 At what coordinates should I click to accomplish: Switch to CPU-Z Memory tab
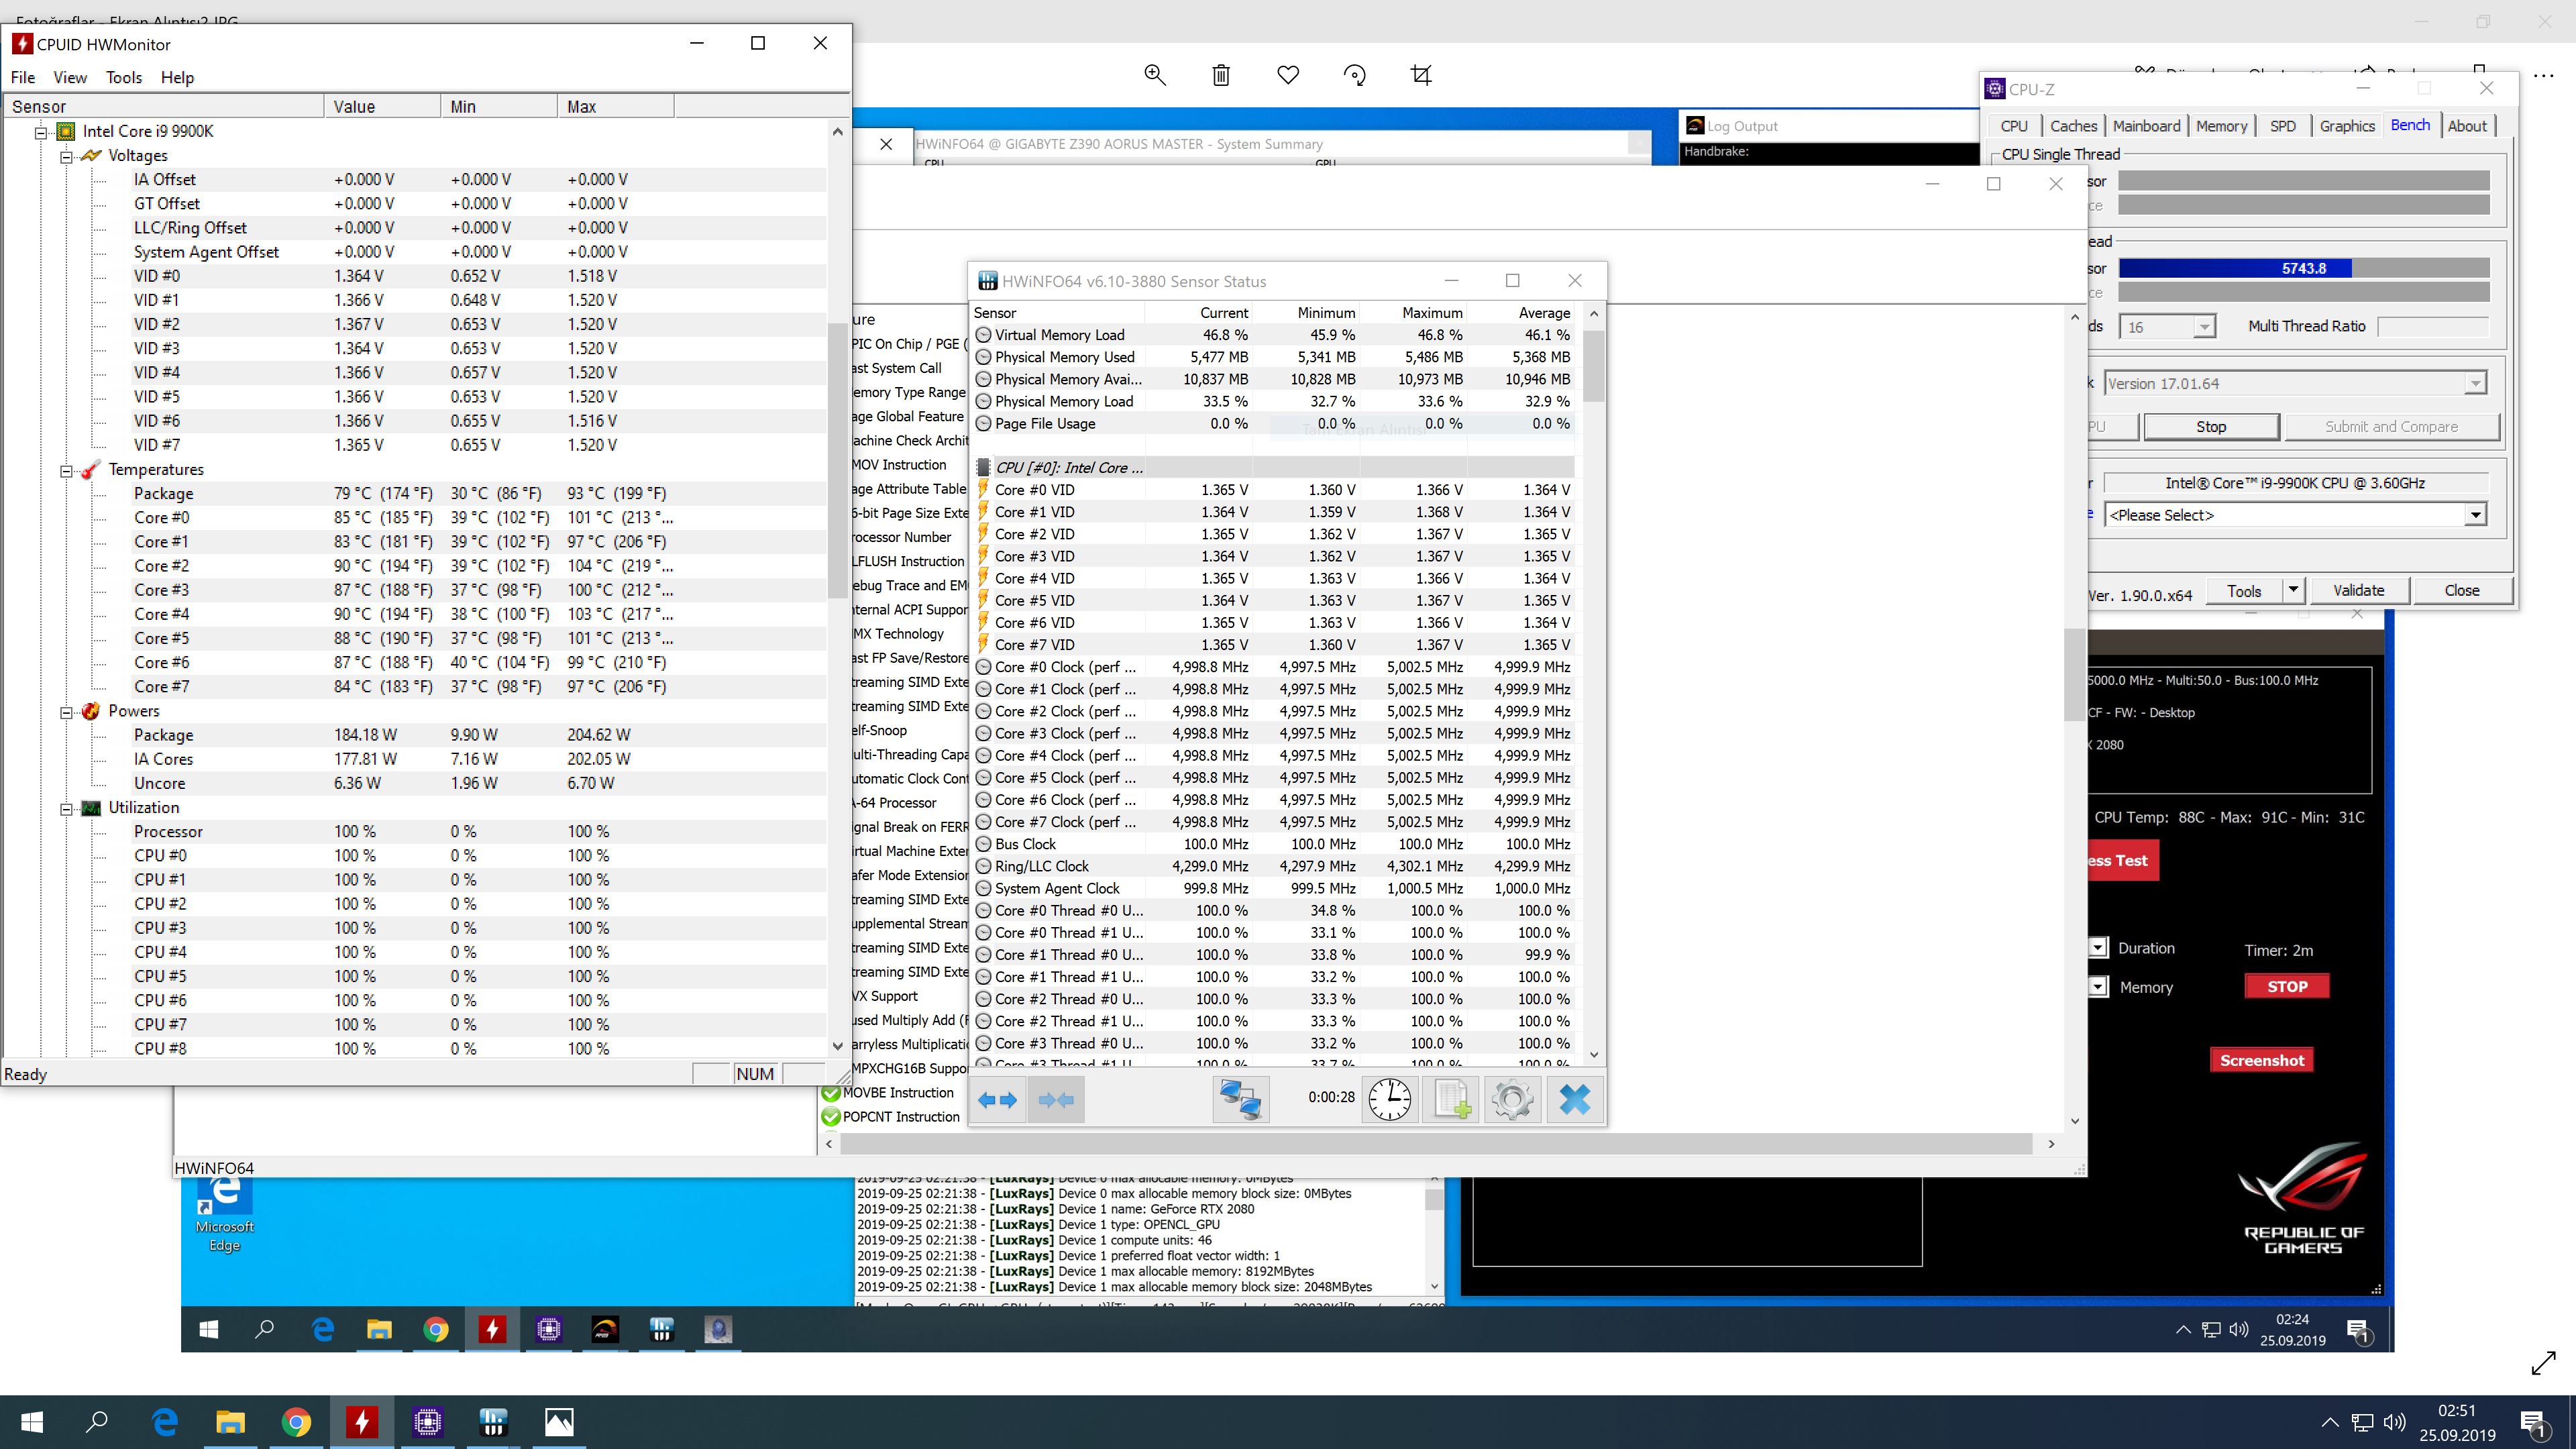[x=2221, y=126]
